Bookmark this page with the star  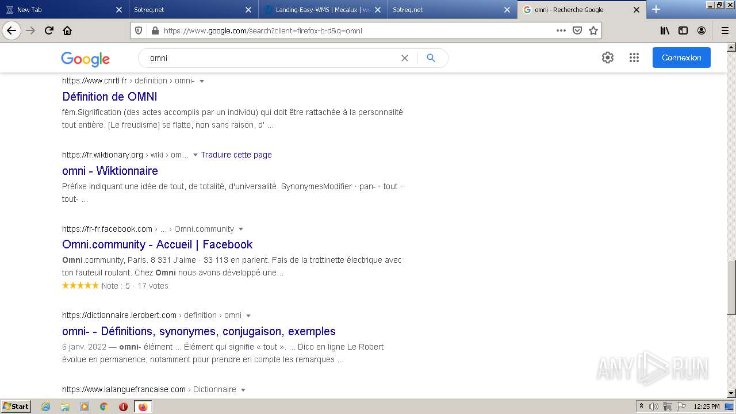click(593, 30)
